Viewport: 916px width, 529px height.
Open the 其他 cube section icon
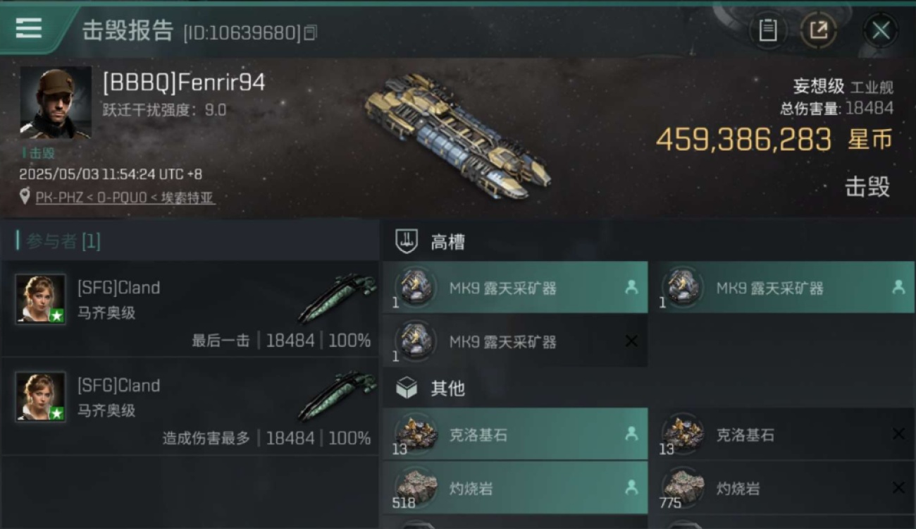(406, 387)
